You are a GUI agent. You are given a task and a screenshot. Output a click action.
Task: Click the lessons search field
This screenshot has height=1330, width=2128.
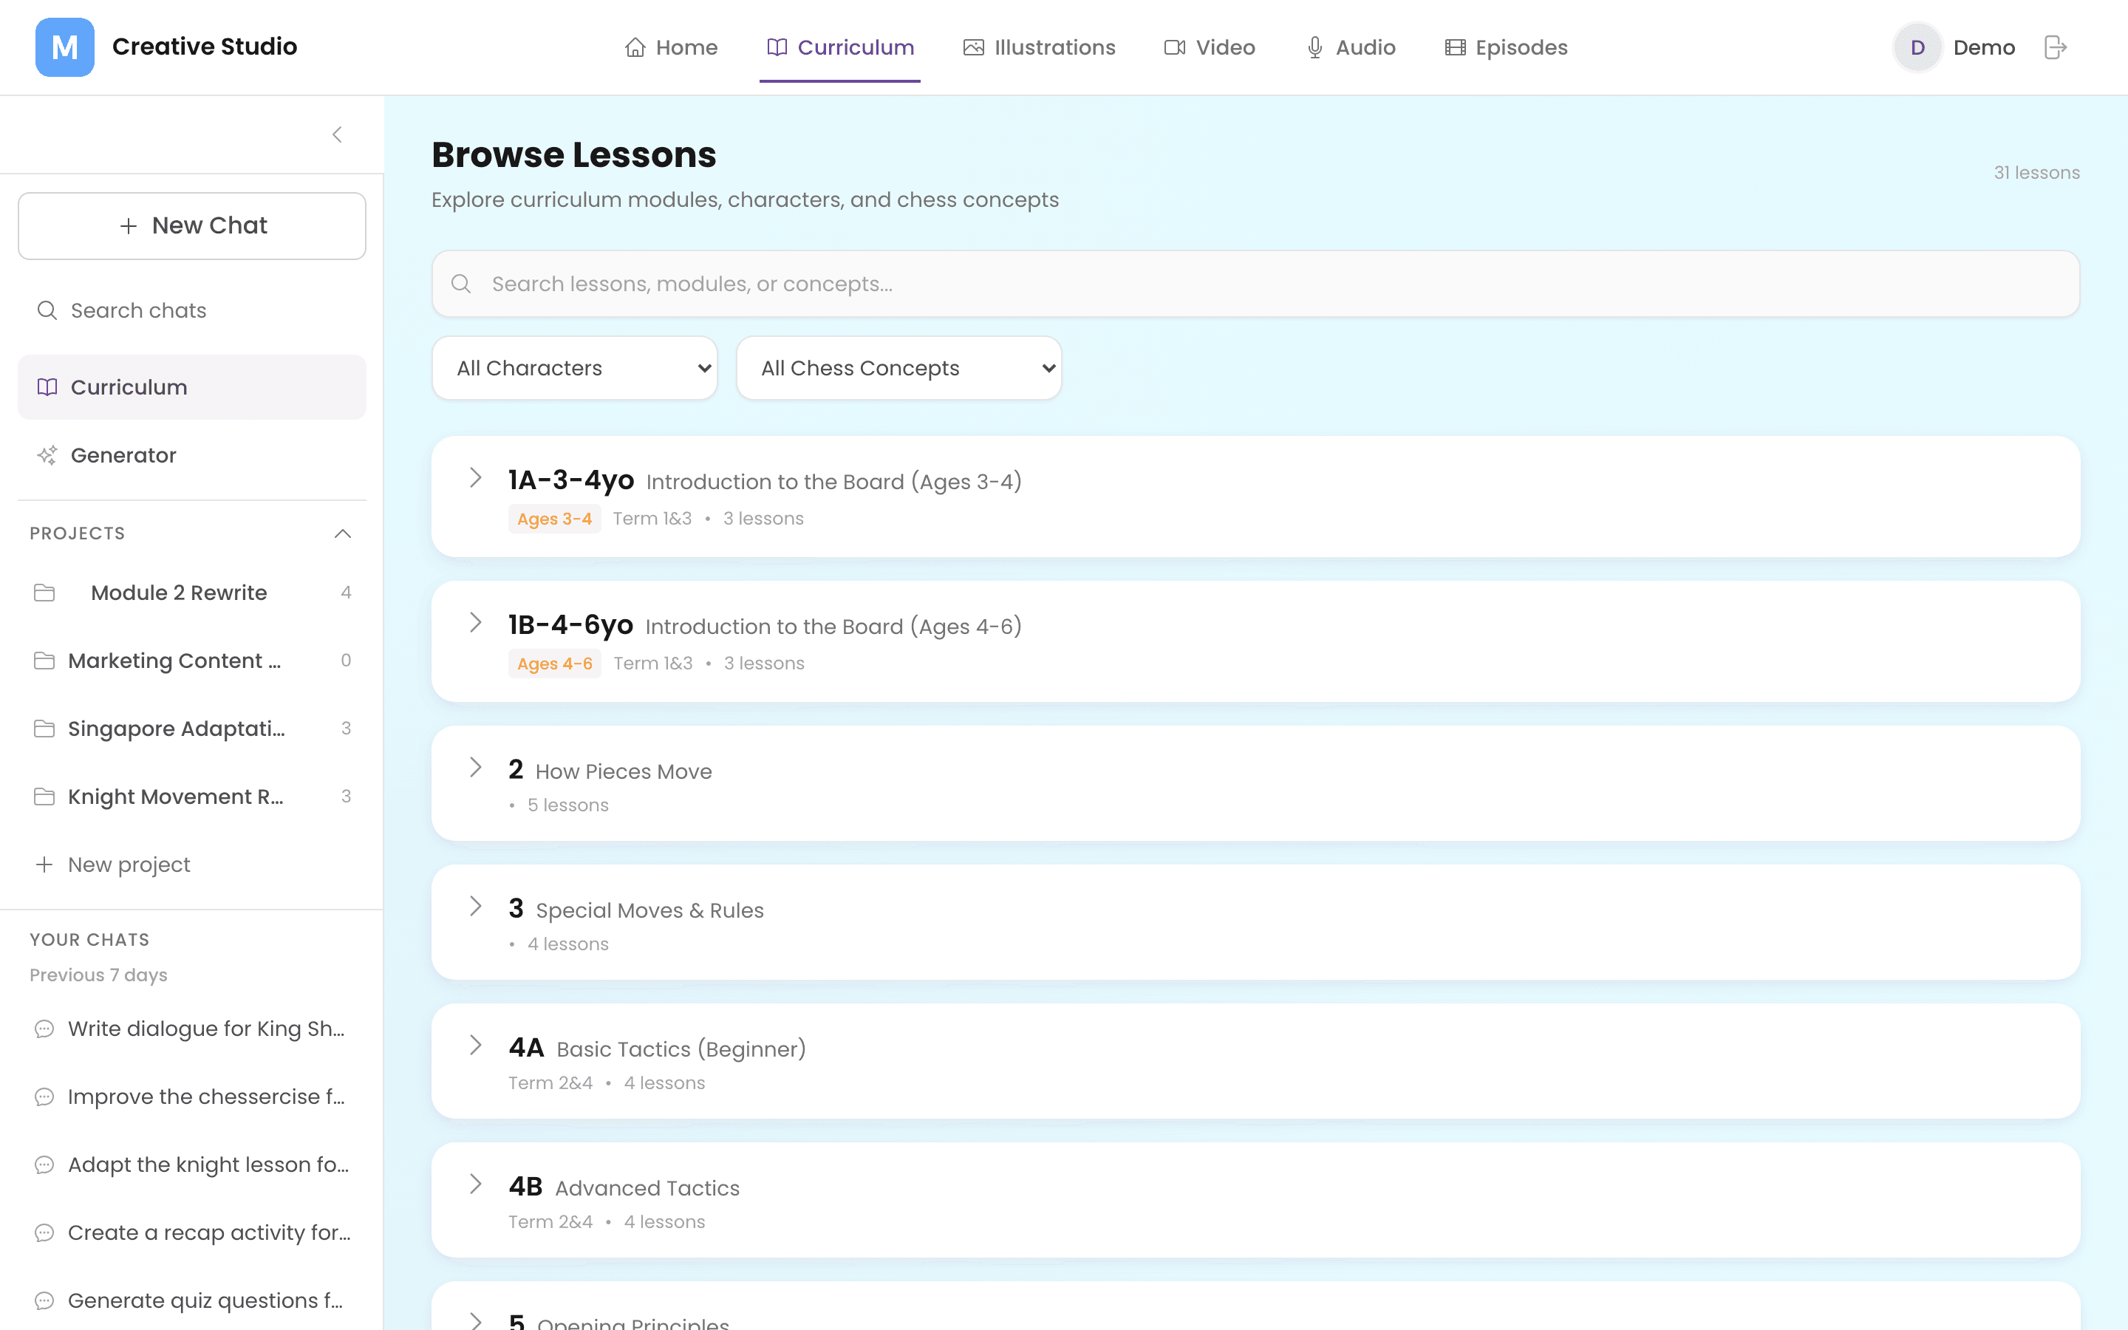click(1255, 284)
